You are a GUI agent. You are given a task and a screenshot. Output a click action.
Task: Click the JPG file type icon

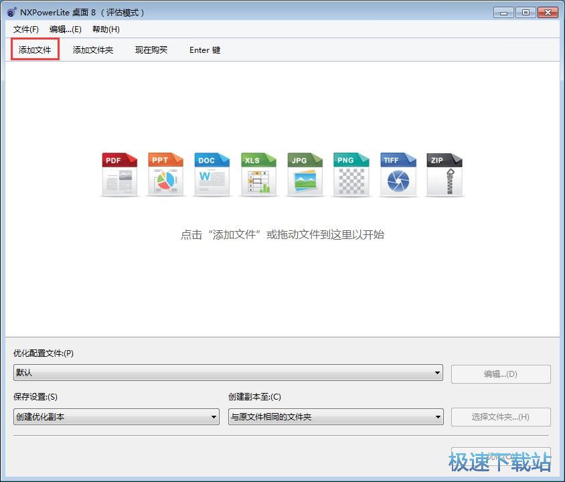click(x=305, y=174)
